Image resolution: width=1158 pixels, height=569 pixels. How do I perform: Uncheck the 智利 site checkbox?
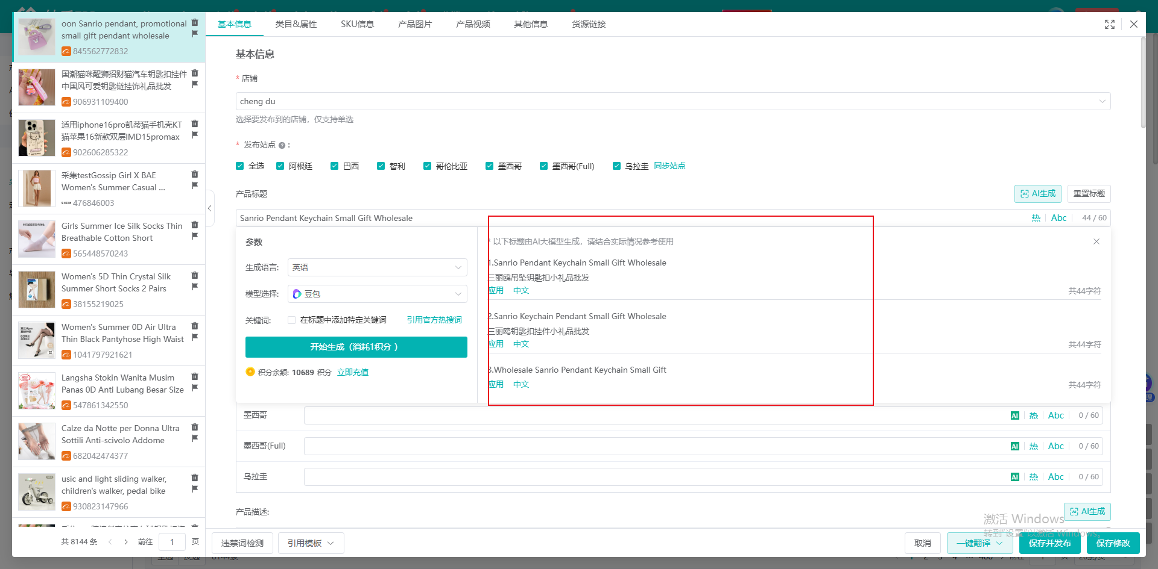381,166
